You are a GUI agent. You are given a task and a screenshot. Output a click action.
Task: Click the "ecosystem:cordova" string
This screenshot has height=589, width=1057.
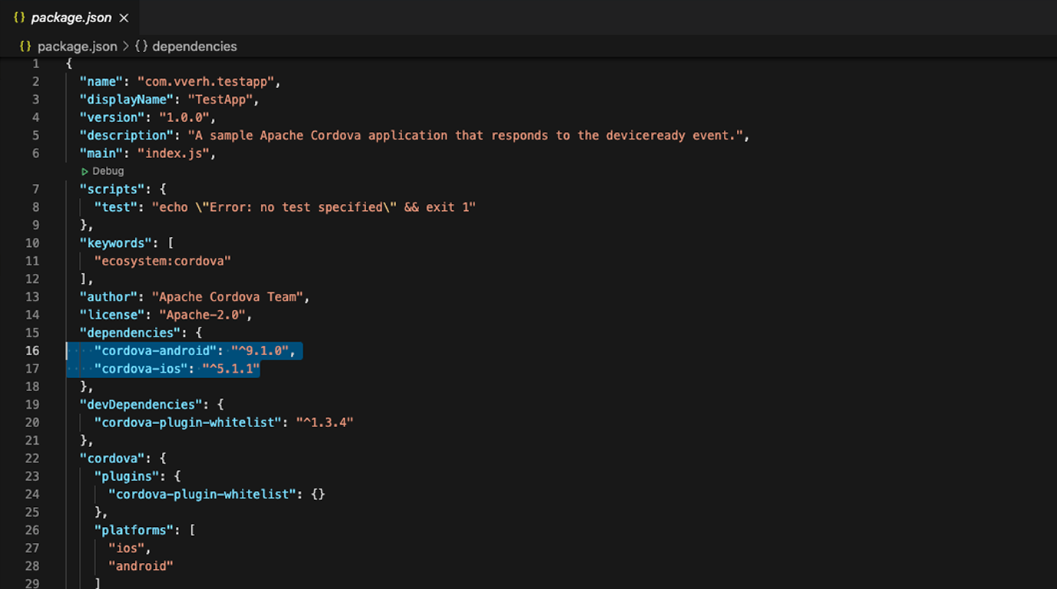pyautogui.click(x=162, y=261)
